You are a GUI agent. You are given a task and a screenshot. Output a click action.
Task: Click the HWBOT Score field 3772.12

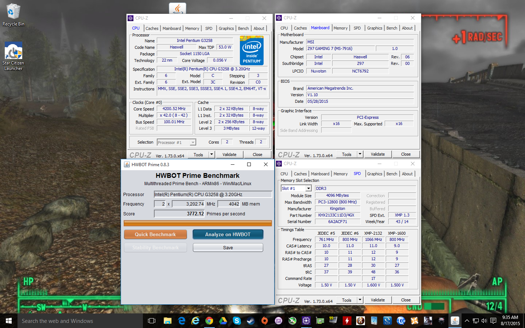(x=179, y=214)
